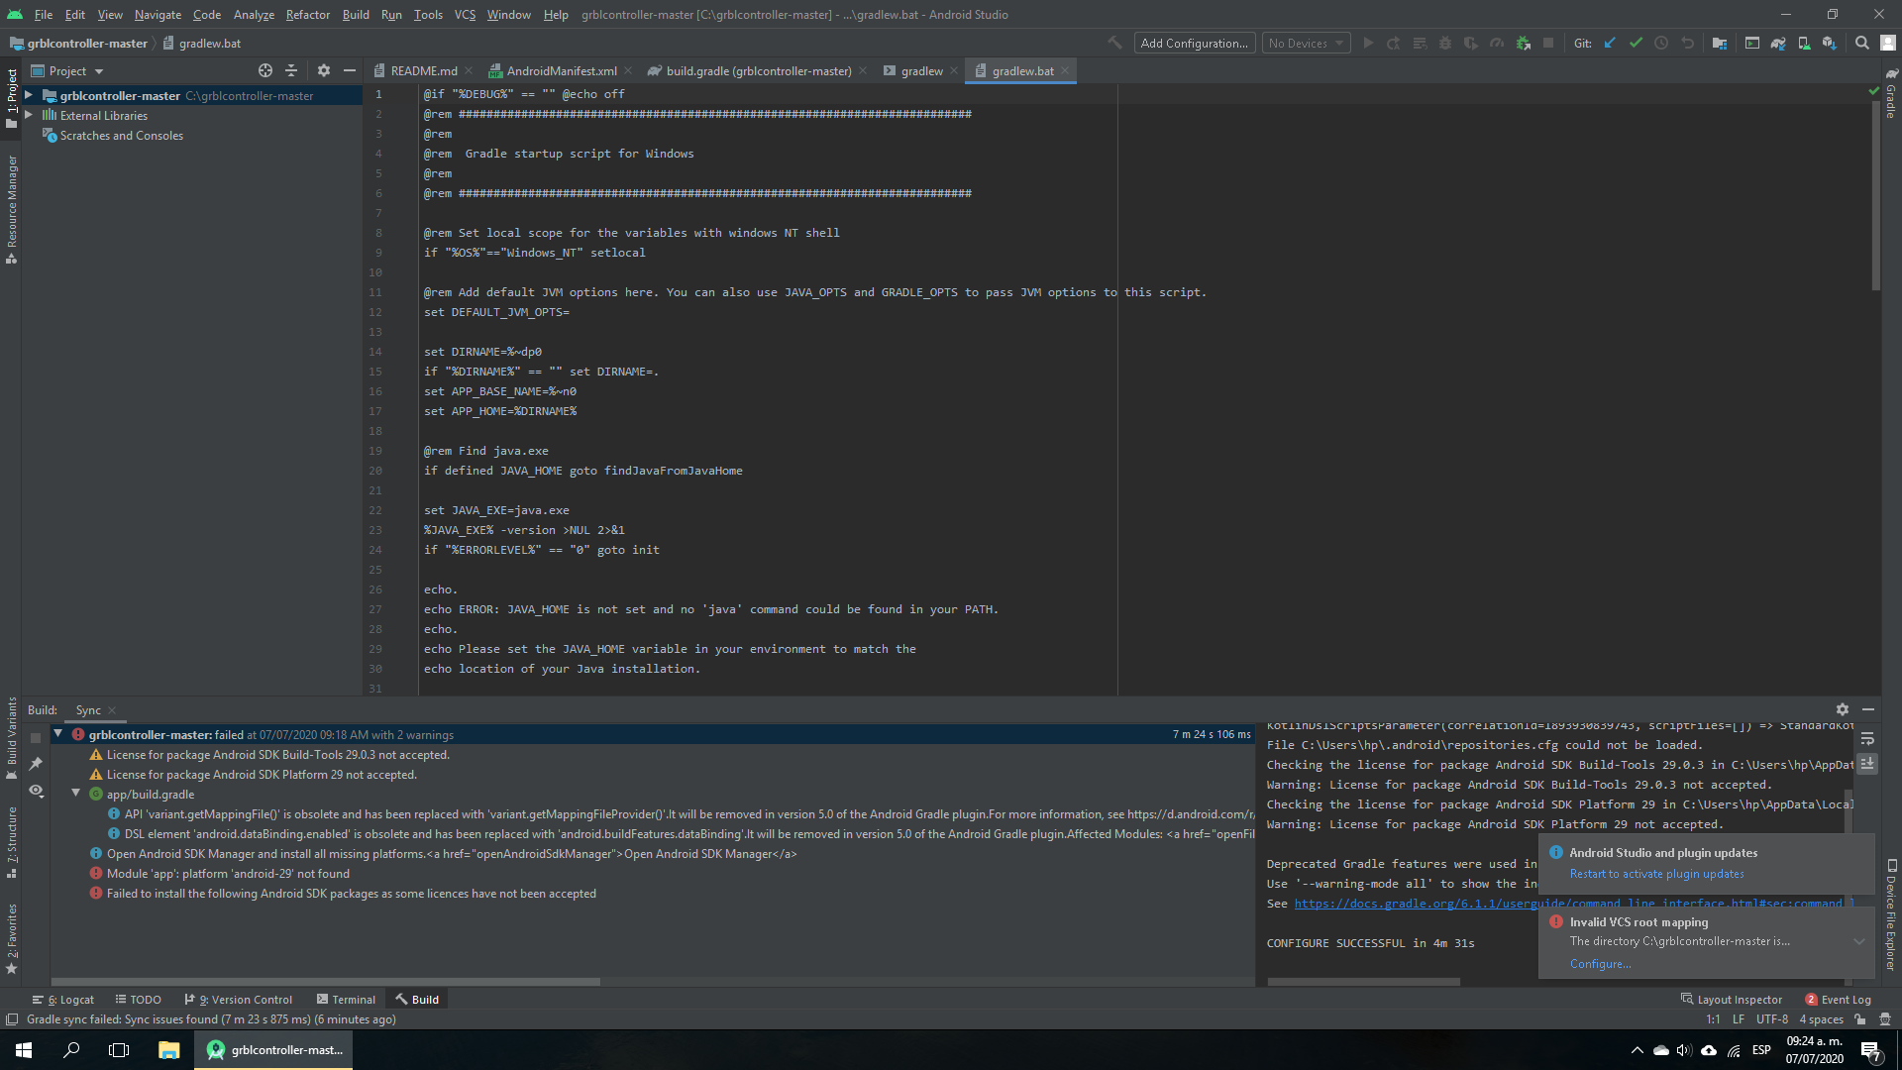This screenshot has width=1902, height=1070.
Task: Open the No Devices dropdown
Action: click(x=1306, y=43)
